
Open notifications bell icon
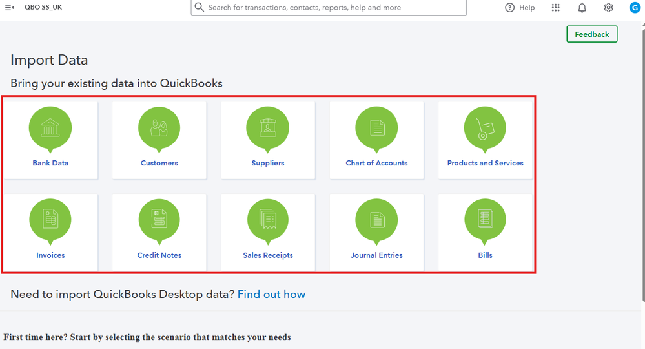click(x=582, y=7)
